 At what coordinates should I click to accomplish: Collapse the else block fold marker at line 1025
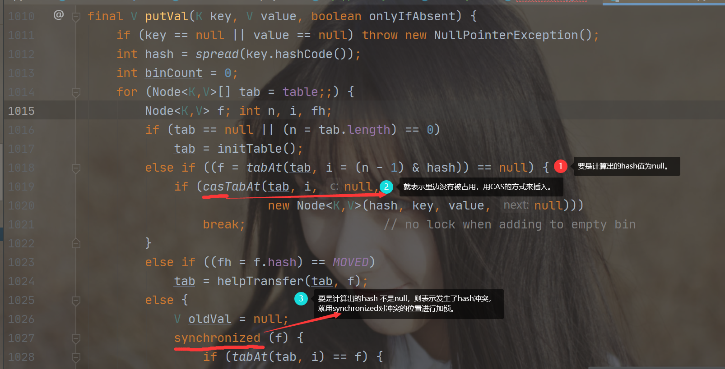[x=76, y=301]
